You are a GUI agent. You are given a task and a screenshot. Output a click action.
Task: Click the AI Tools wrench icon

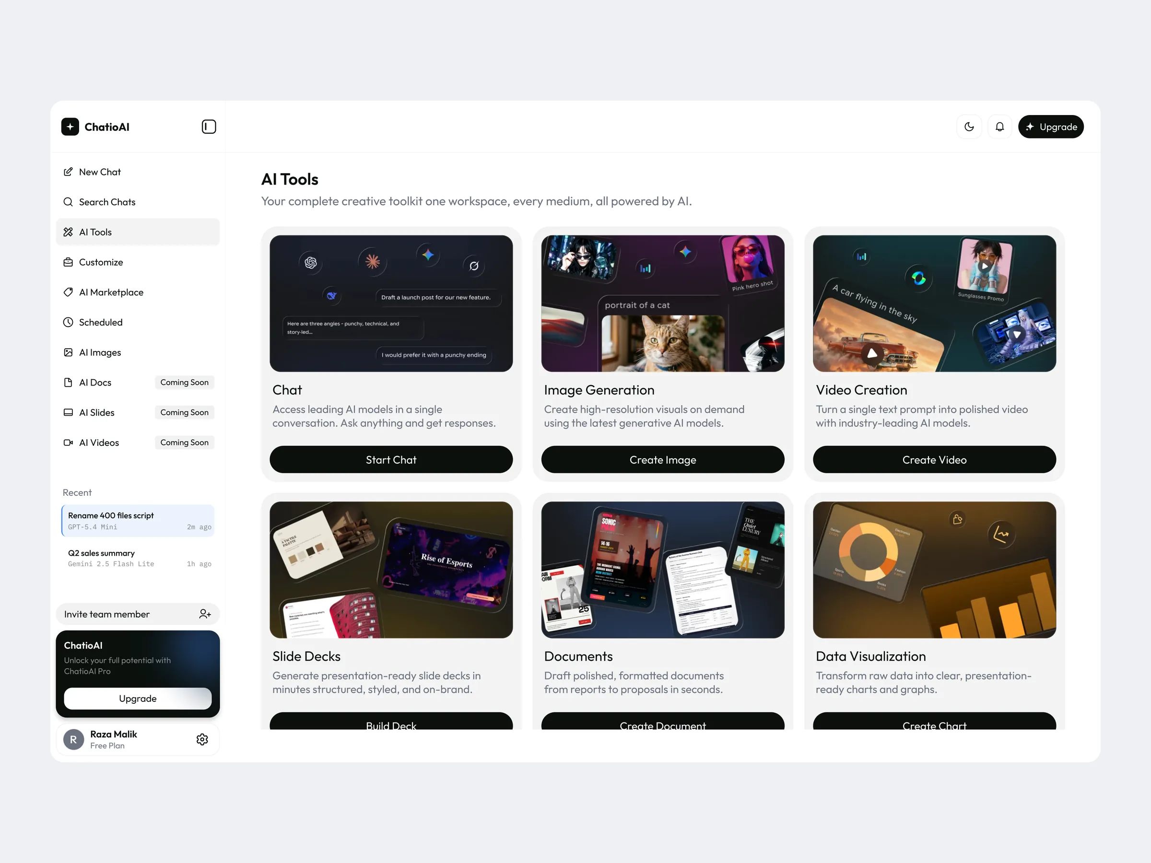click(x=68, y=232)
